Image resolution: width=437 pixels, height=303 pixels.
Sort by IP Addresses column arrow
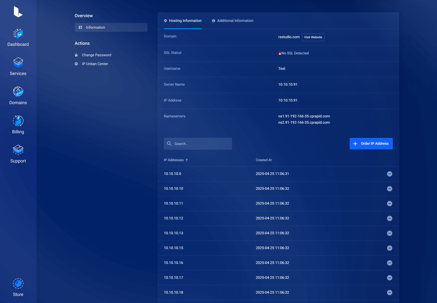click(x=187, y=160)
